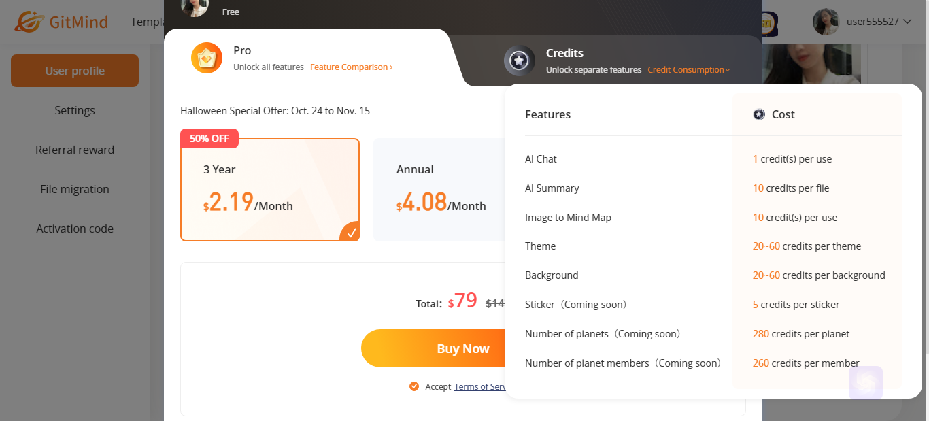Click the star icon beside Cost header

759,114
